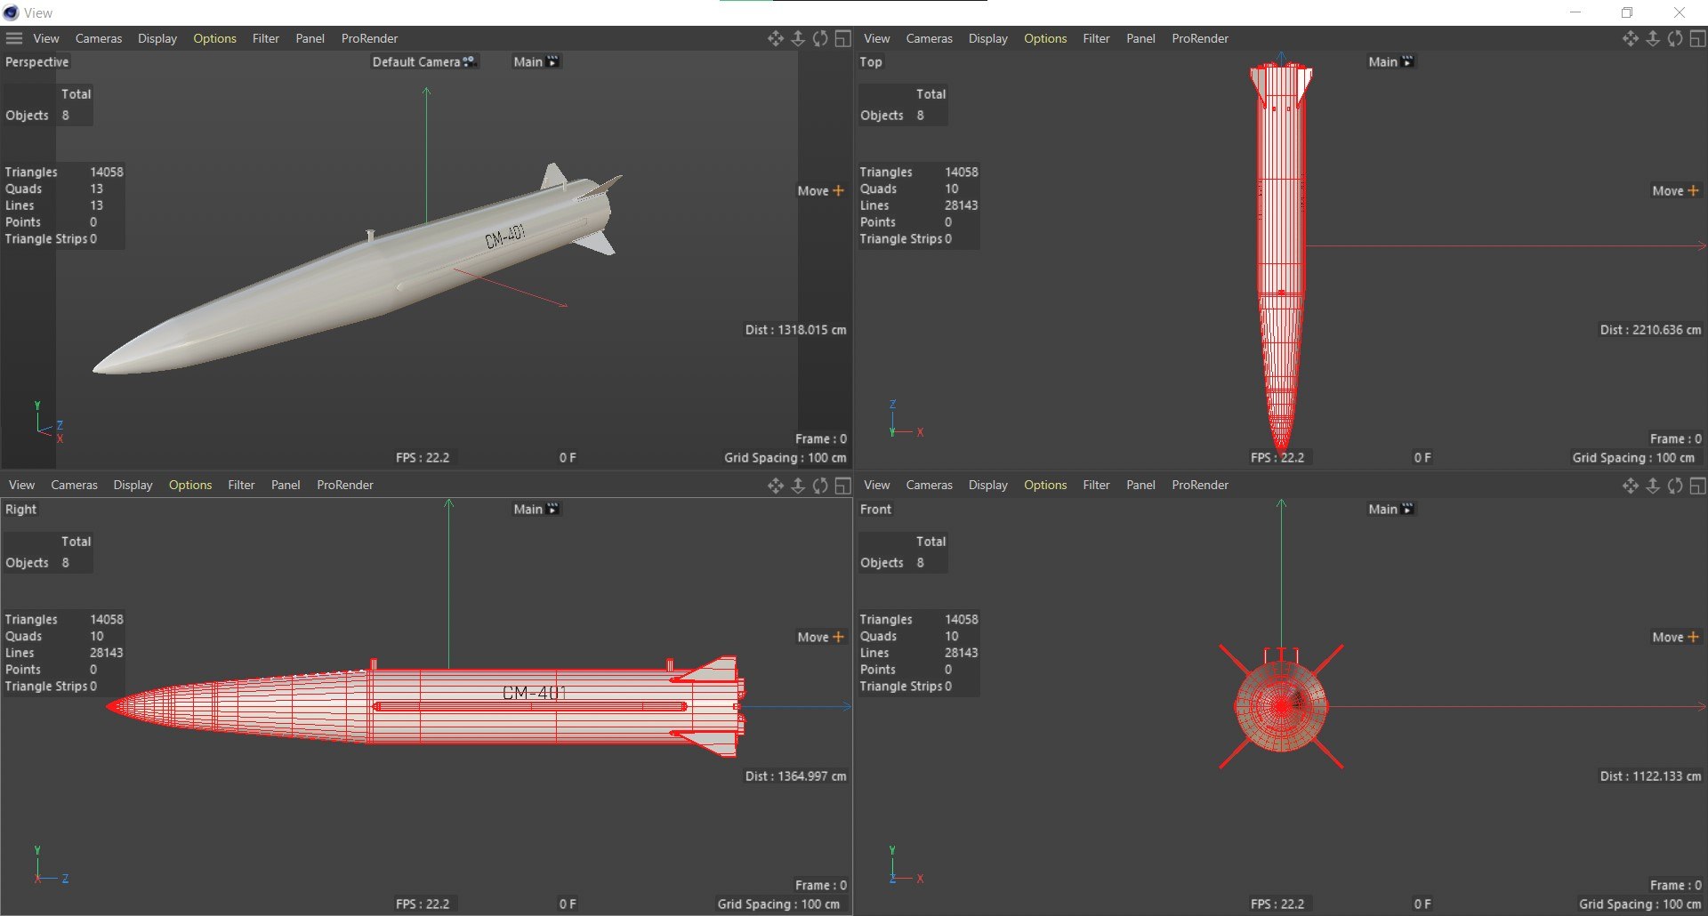1708x916 pixels.
Task: Click the Main take label in Front view
Action: pos(1391,509)
